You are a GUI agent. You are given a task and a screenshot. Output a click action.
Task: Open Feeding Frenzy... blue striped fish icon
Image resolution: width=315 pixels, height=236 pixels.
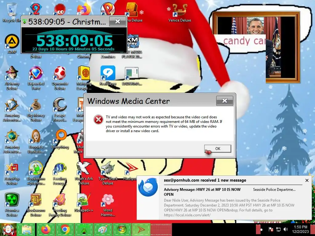(60, 173)
